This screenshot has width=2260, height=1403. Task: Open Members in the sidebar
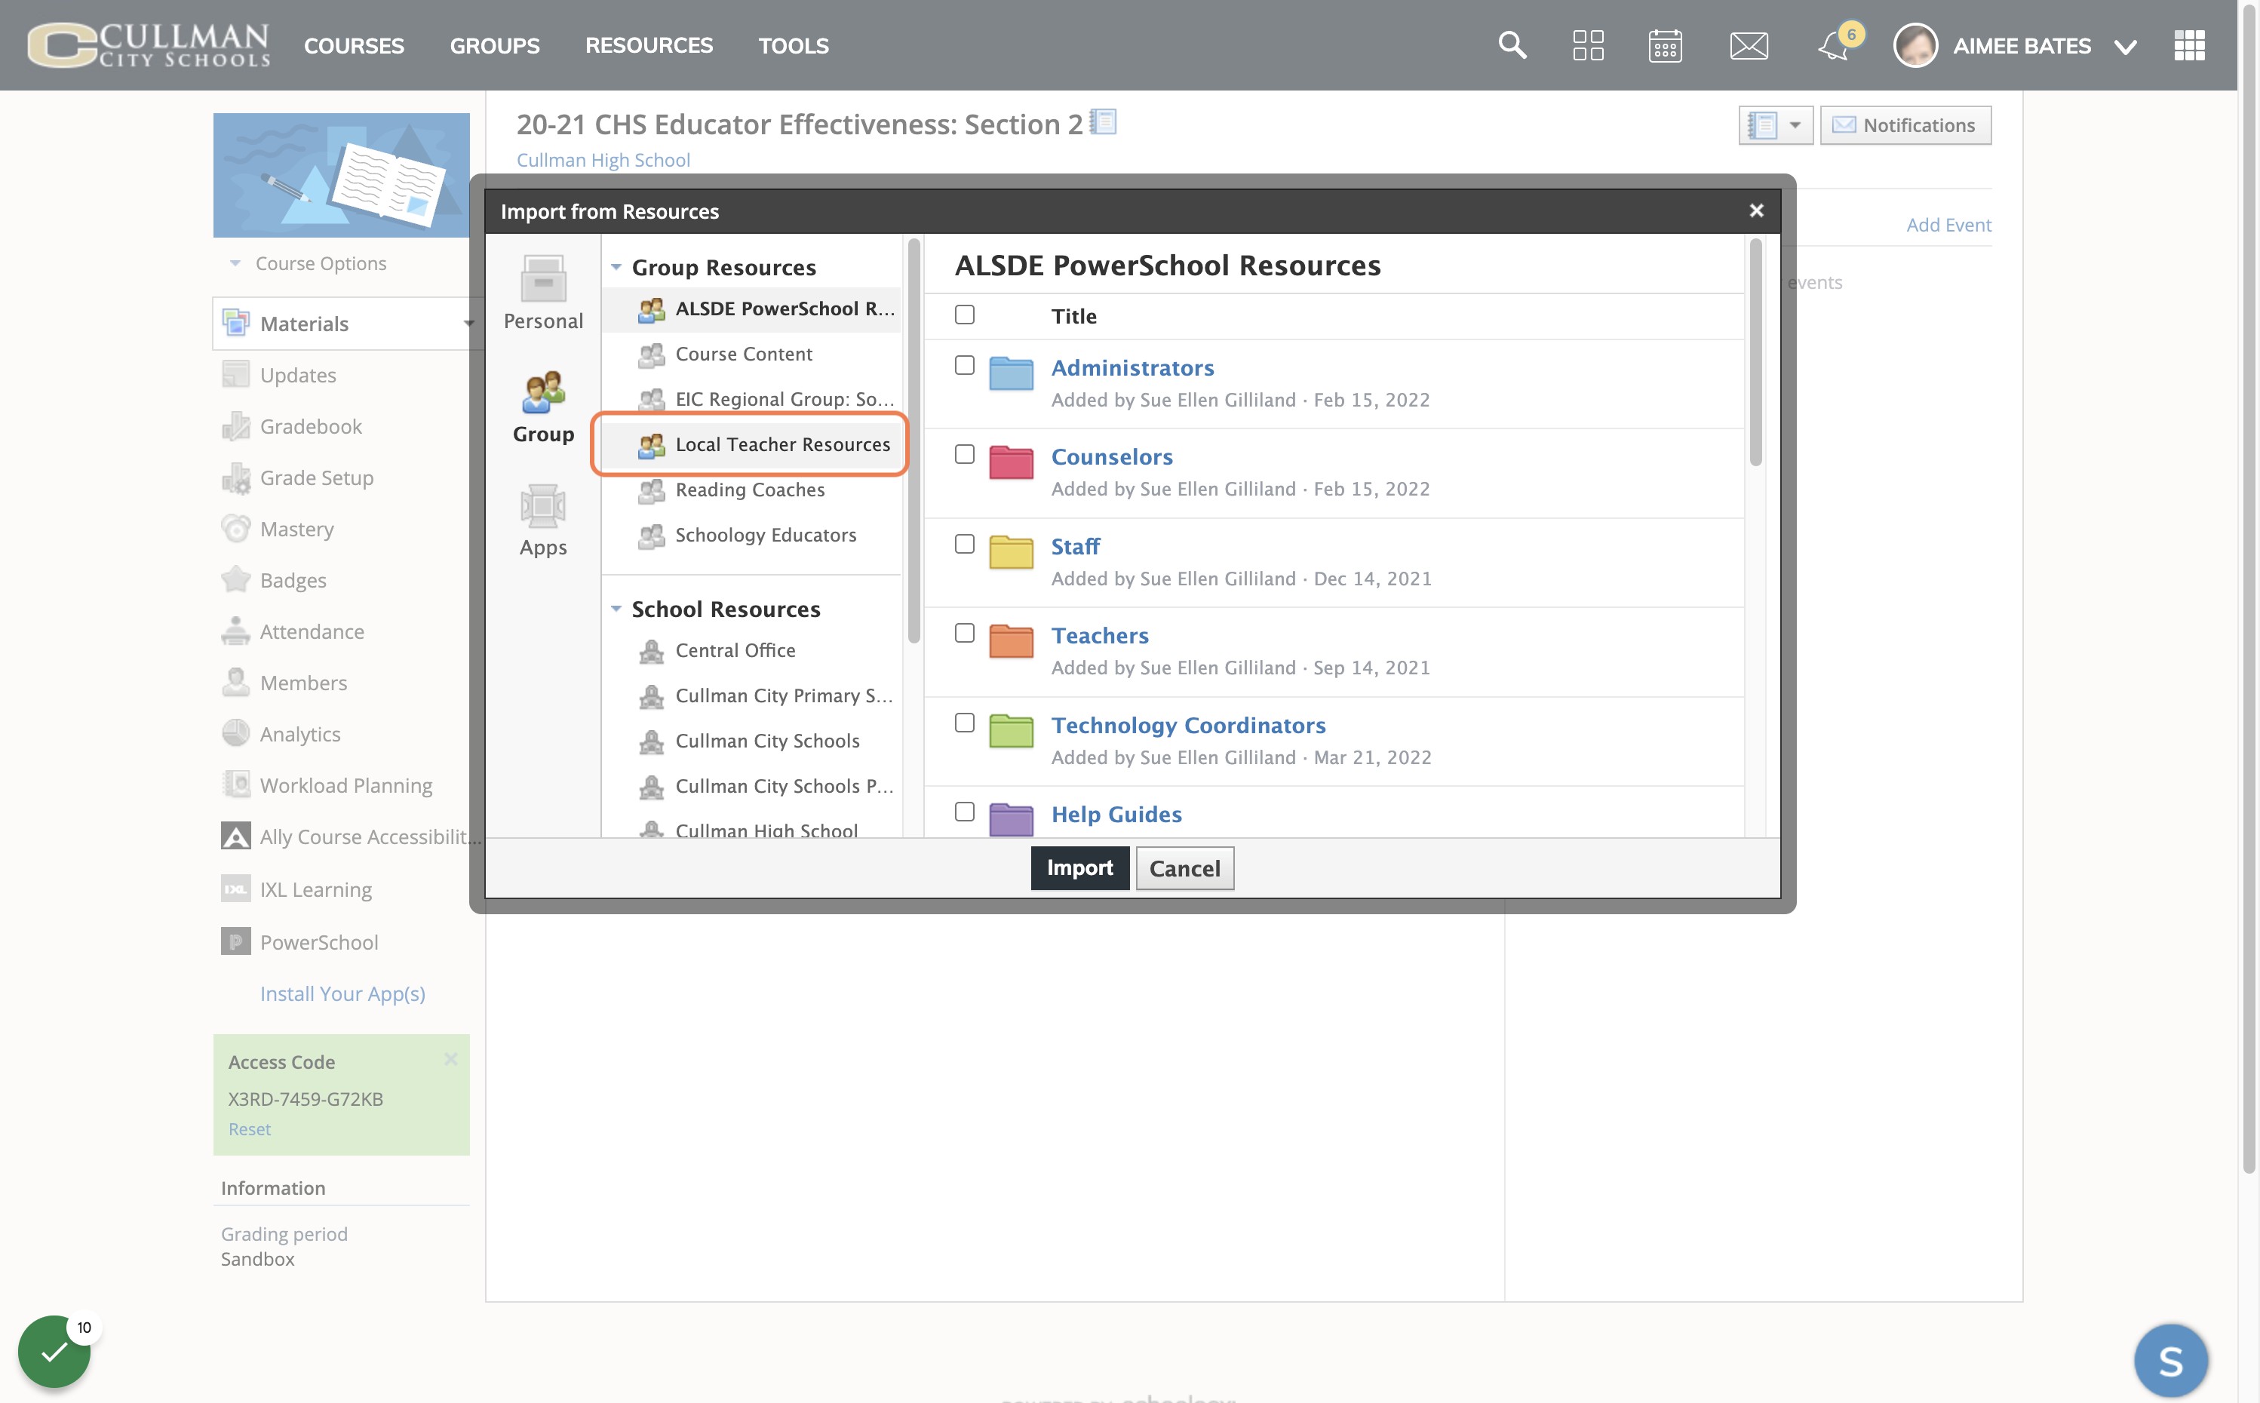point(303,683)
